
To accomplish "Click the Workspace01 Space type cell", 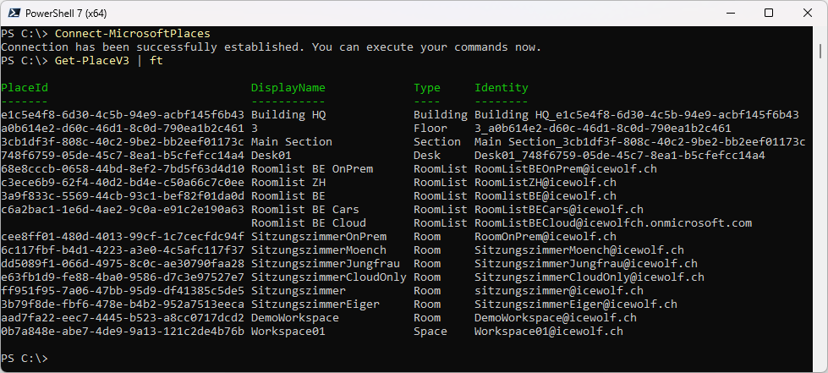I will pos(430,332).
